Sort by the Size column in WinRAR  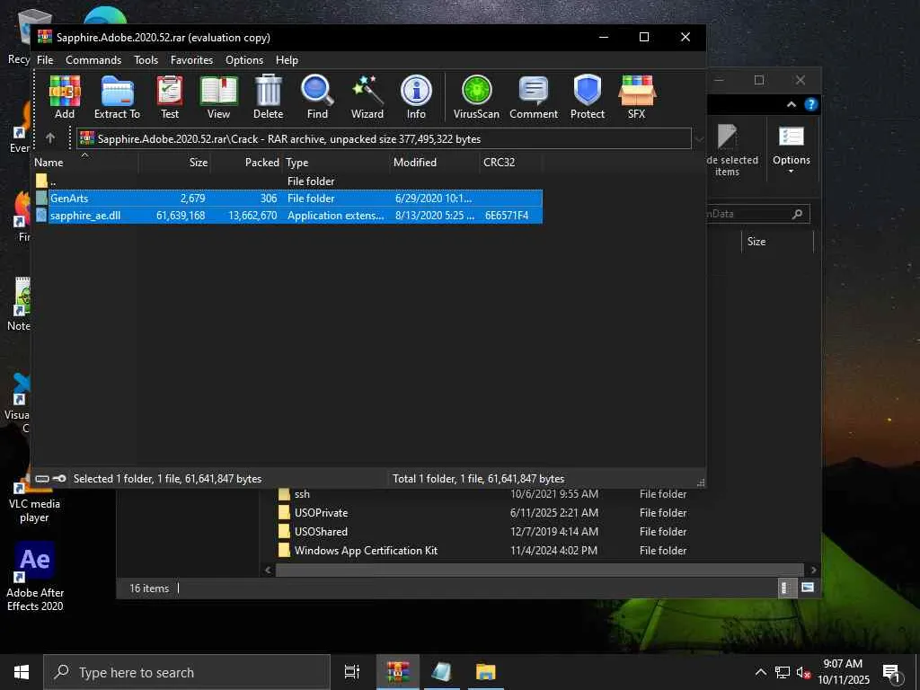click(174, 163)
